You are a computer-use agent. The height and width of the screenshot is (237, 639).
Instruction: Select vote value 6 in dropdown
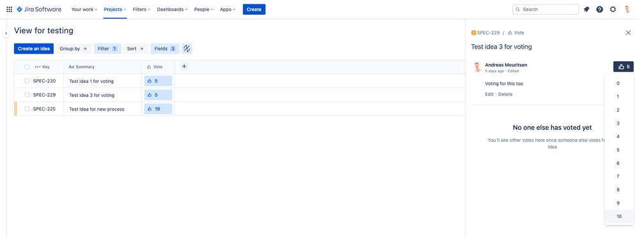619,163
